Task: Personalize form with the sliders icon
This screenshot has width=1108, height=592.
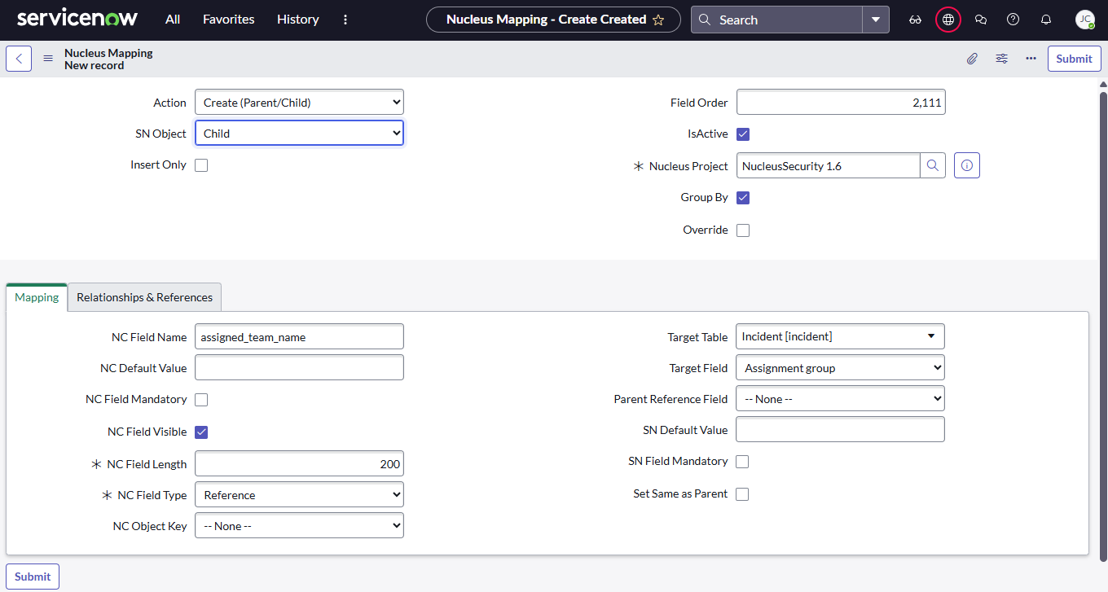Action: (1002, 59)
